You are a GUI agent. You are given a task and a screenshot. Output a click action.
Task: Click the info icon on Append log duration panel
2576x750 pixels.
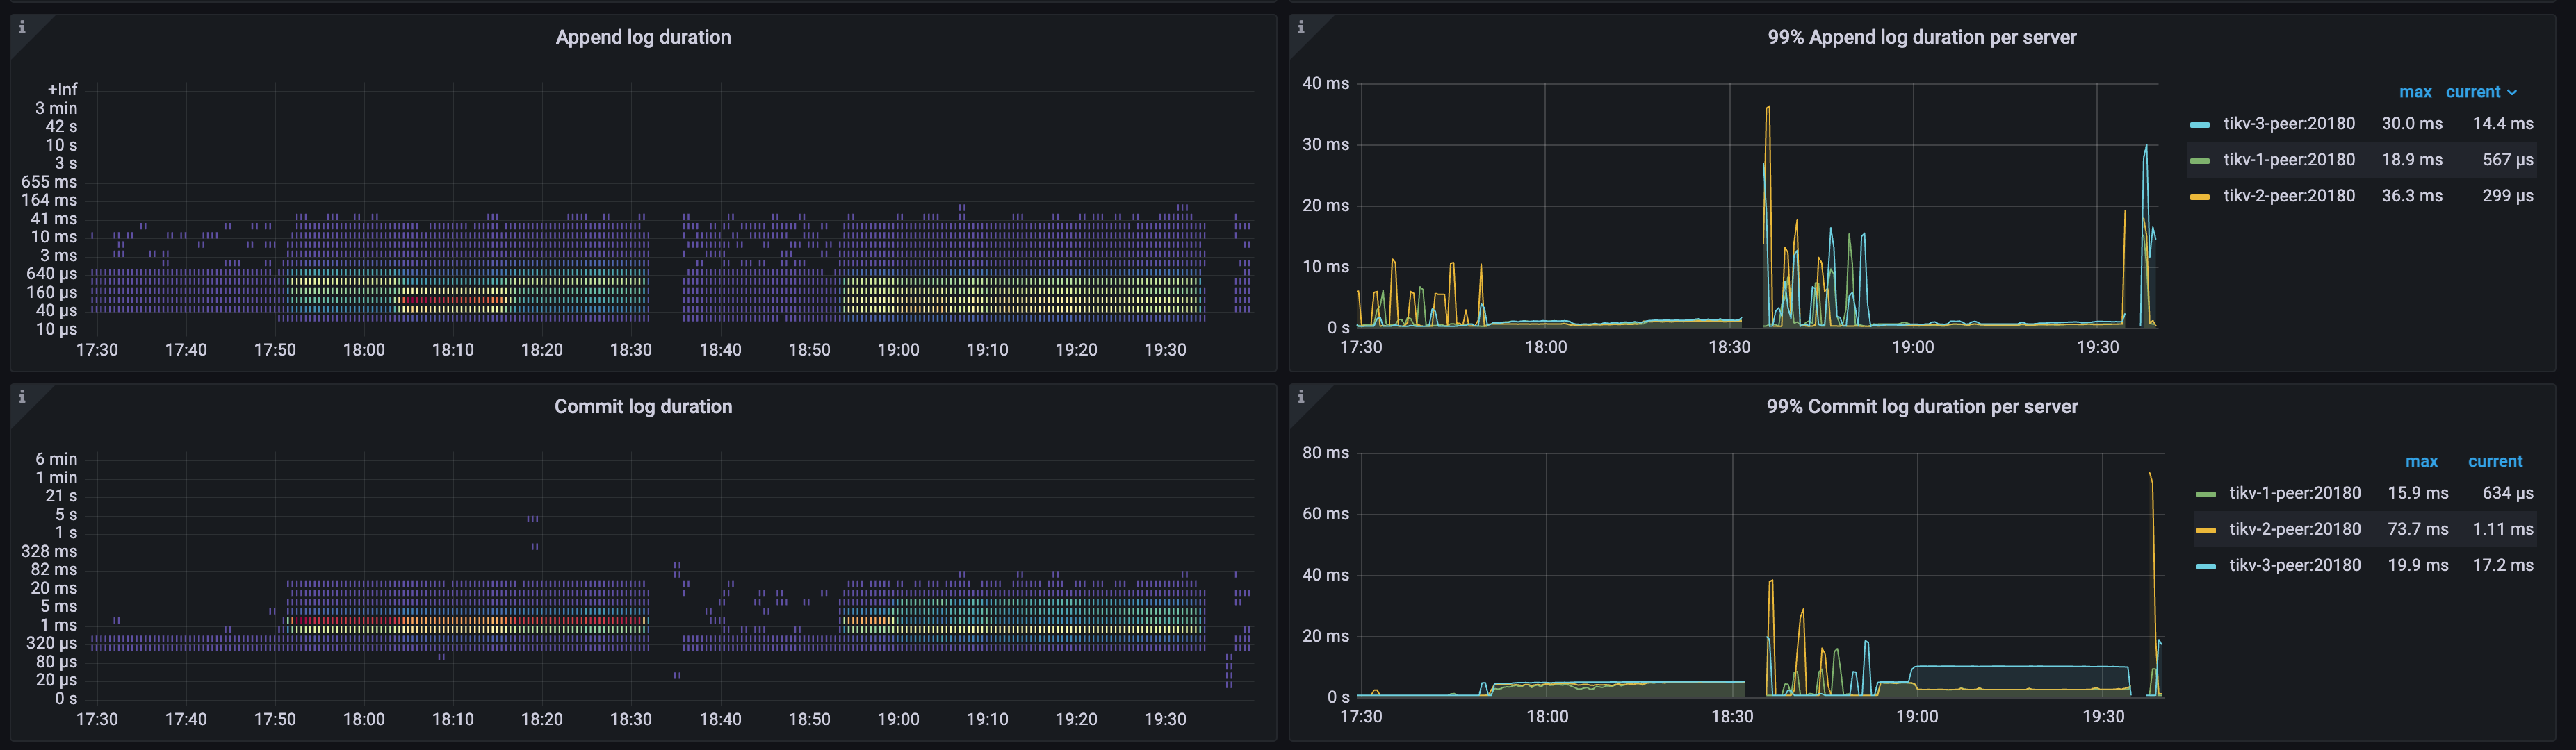[x=22, y=27]
